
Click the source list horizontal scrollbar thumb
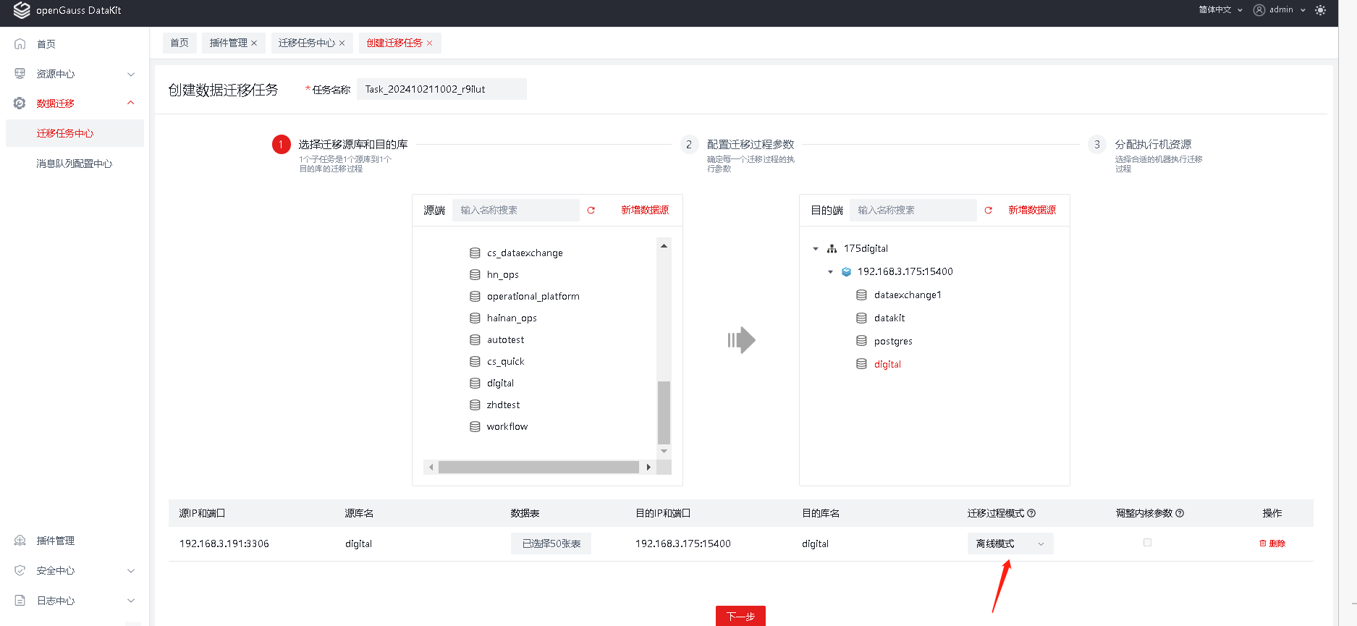pos(538,468)
